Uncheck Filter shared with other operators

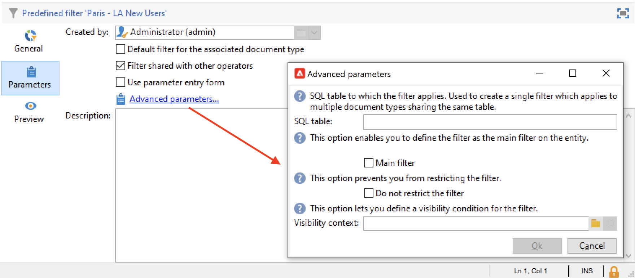click(121, 66)
